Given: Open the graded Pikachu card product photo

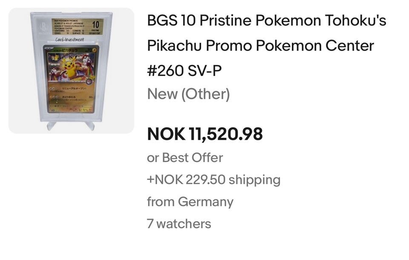Looking at the screenshot, I should point(71,70).
